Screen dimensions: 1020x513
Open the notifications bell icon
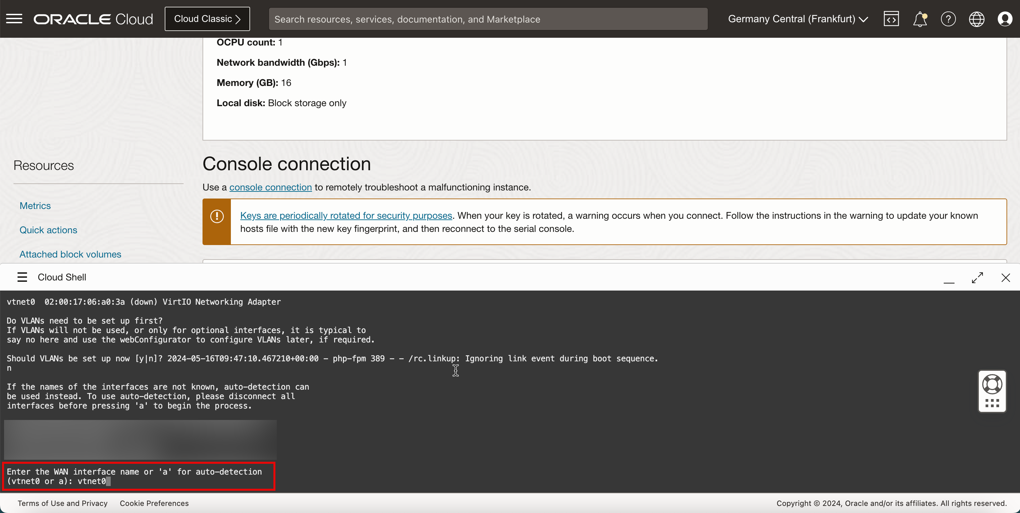[x=919, y=19]
